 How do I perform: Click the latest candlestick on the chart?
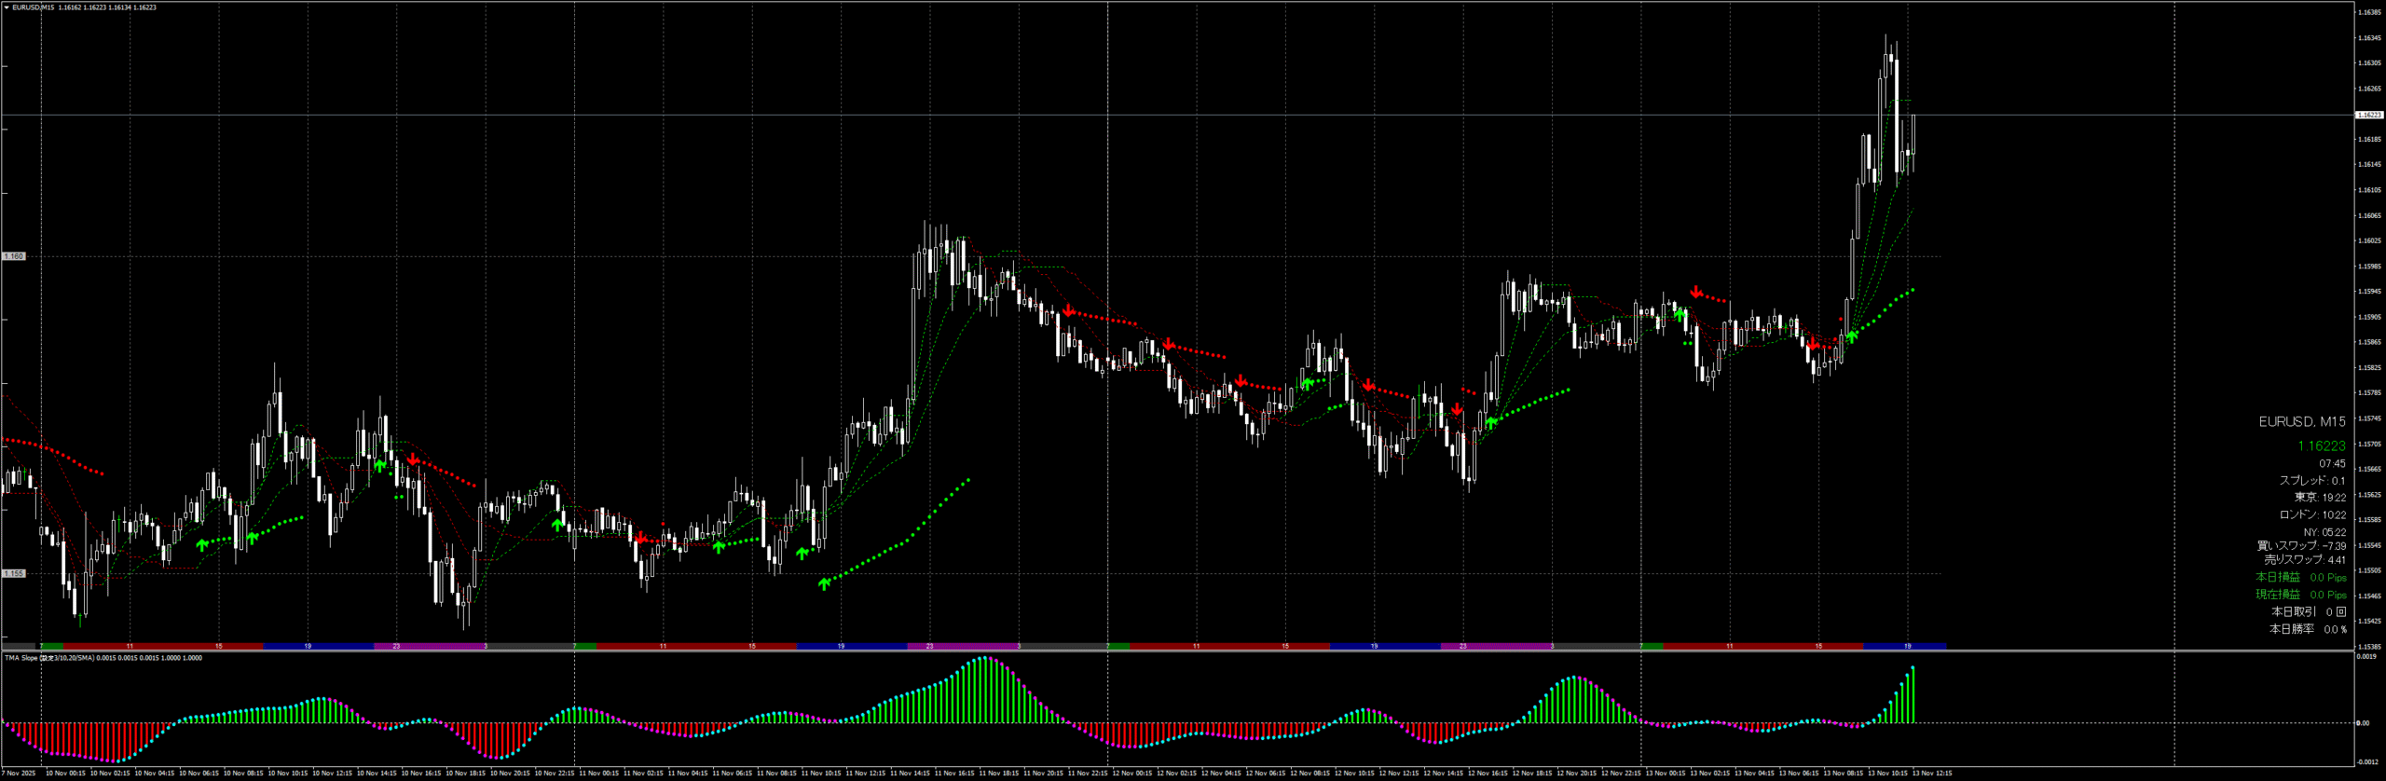coord(1913,149)
